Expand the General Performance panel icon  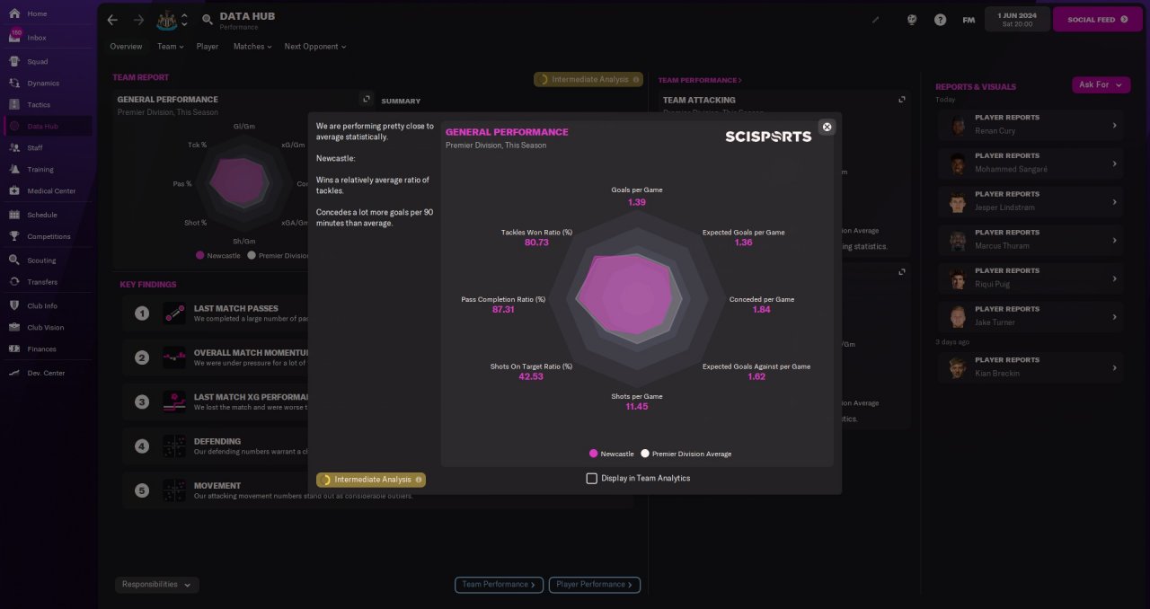tap(366, 99)
